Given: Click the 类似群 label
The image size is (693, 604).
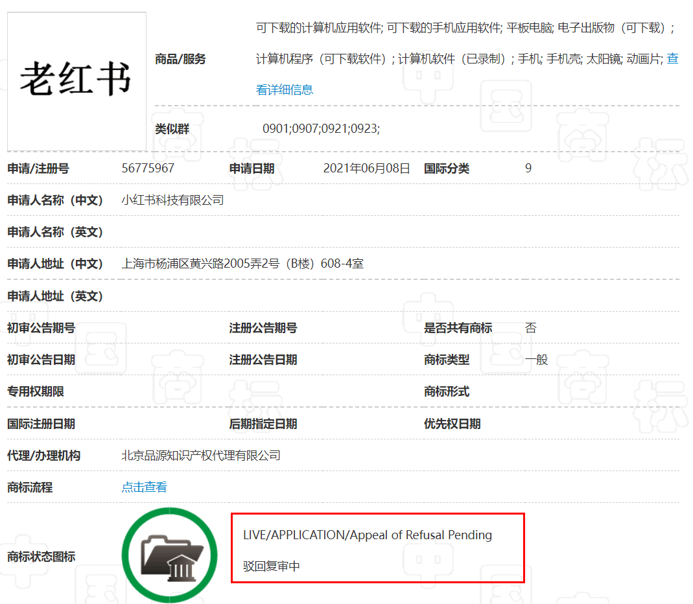Looking at the screenshot, I should pos(172,129).
